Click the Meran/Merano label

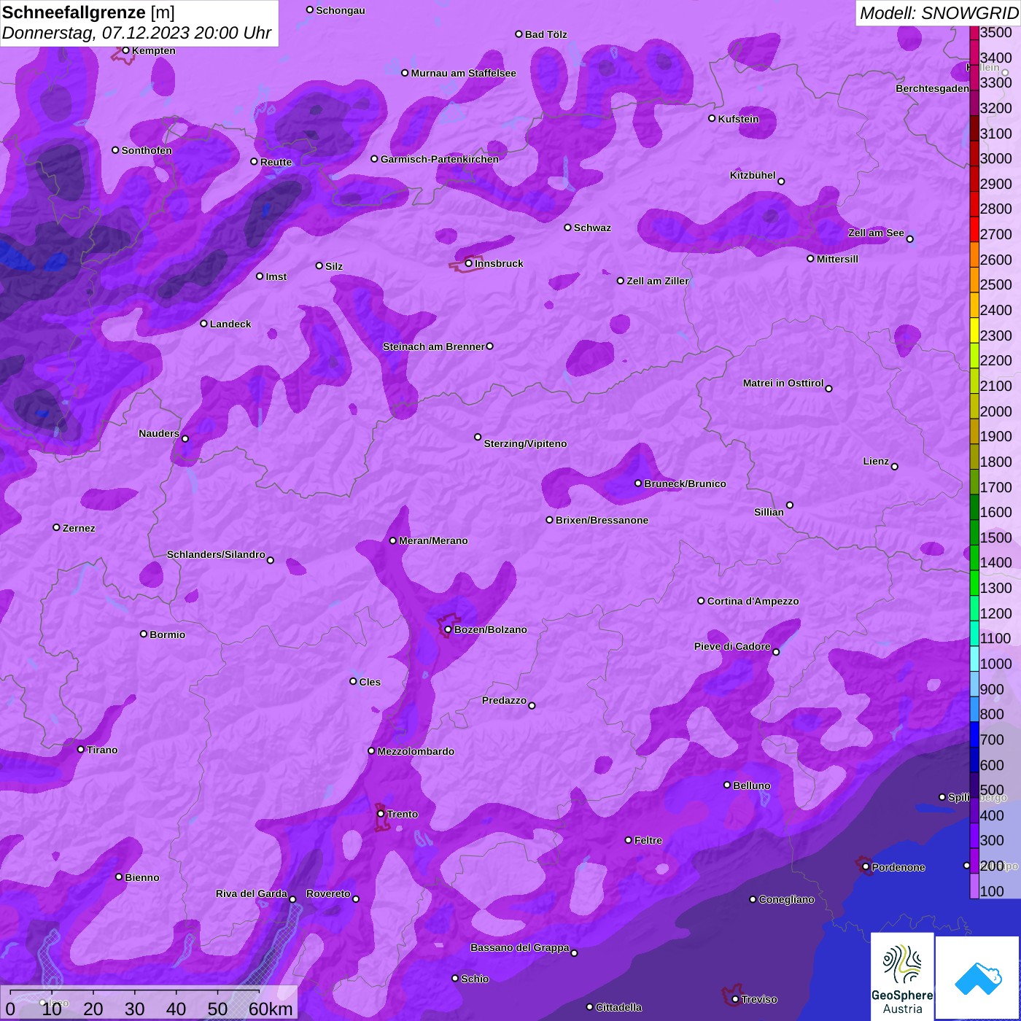coord(433,540)
